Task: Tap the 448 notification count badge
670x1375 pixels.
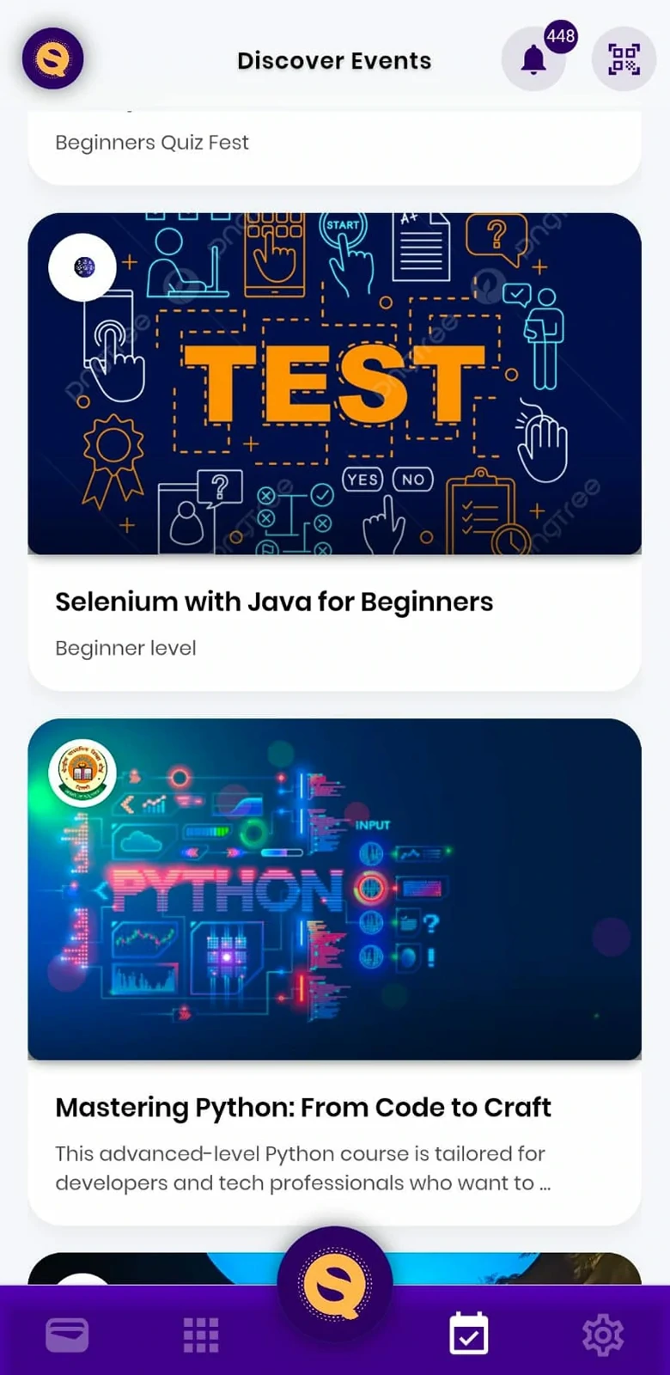Action: [x=560, y=36]
